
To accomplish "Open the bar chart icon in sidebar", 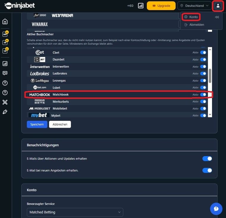I will 5,64.
